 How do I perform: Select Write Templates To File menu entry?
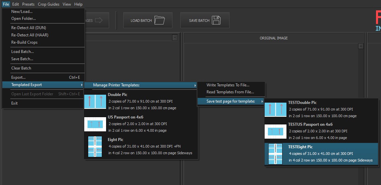228,85
